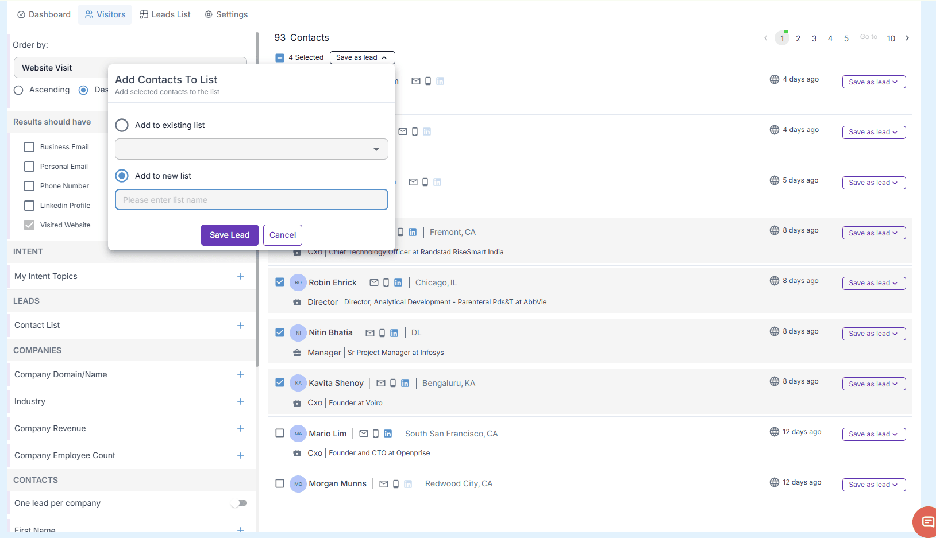Expand the Industry filter
The width and height of the screenshot is (936, 538).
coord(241,401)
